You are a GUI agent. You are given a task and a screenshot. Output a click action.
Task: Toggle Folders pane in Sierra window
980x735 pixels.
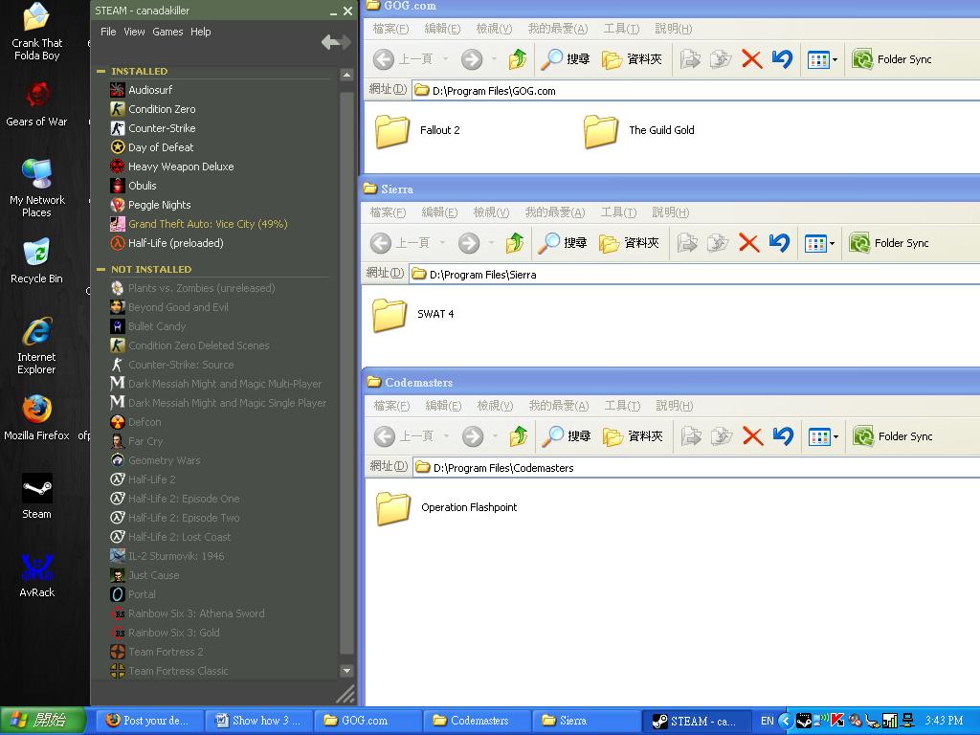point(630,243)
